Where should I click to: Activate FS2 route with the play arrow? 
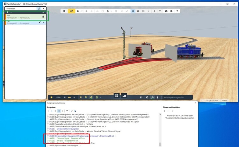click(x=43, y=22)
